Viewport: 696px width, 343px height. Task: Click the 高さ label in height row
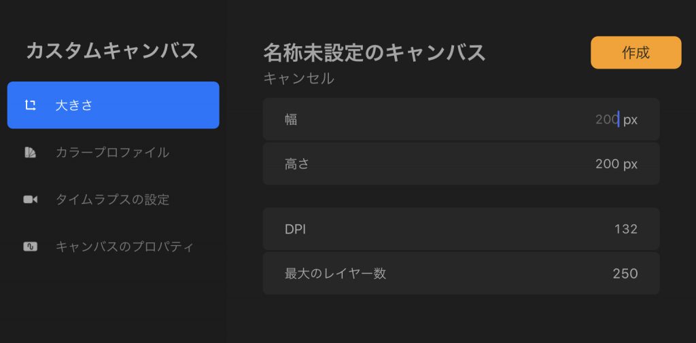(296, 164)
